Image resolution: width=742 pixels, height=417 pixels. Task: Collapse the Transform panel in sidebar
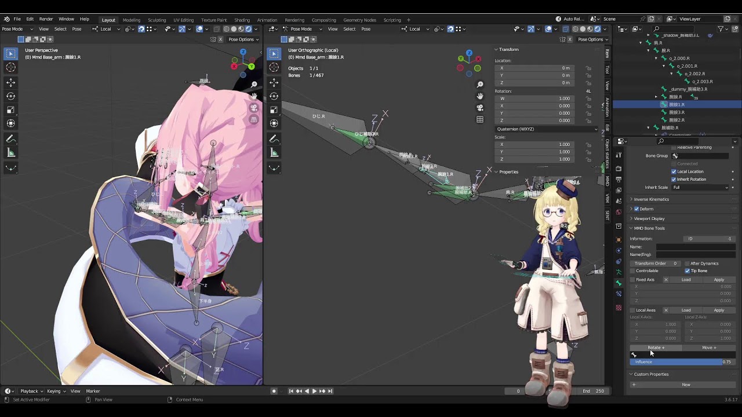tap(508, 49)
